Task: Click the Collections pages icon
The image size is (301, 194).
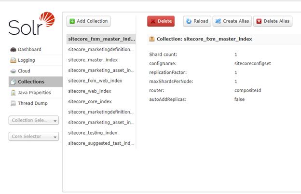Action: point(13,82)
